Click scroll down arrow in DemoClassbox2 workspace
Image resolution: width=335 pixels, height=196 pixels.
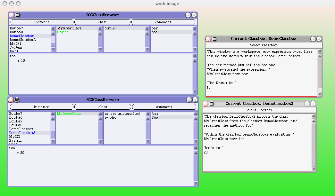click(x=314, y=169)
